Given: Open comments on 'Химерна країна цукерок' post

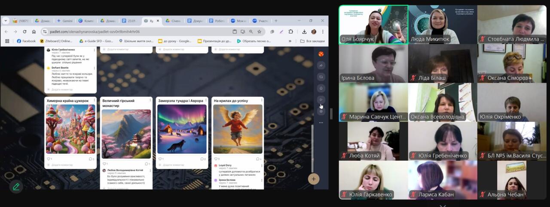Looking at the screenshot, I should tap(92, 159).
